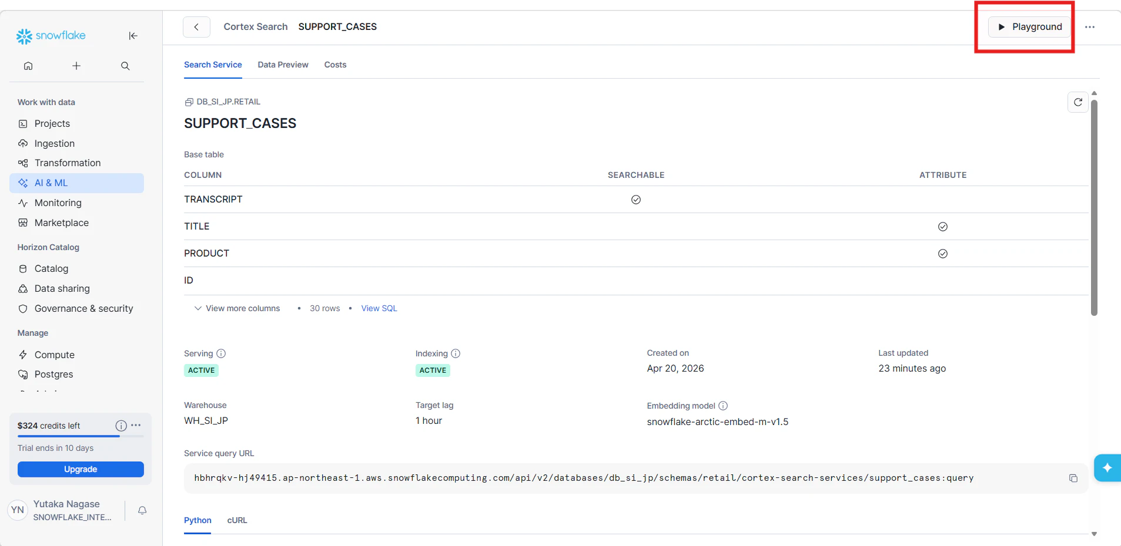Click the Serving info icon
1121x546 pixels.
pyautogui.click(x=221, y=353)
